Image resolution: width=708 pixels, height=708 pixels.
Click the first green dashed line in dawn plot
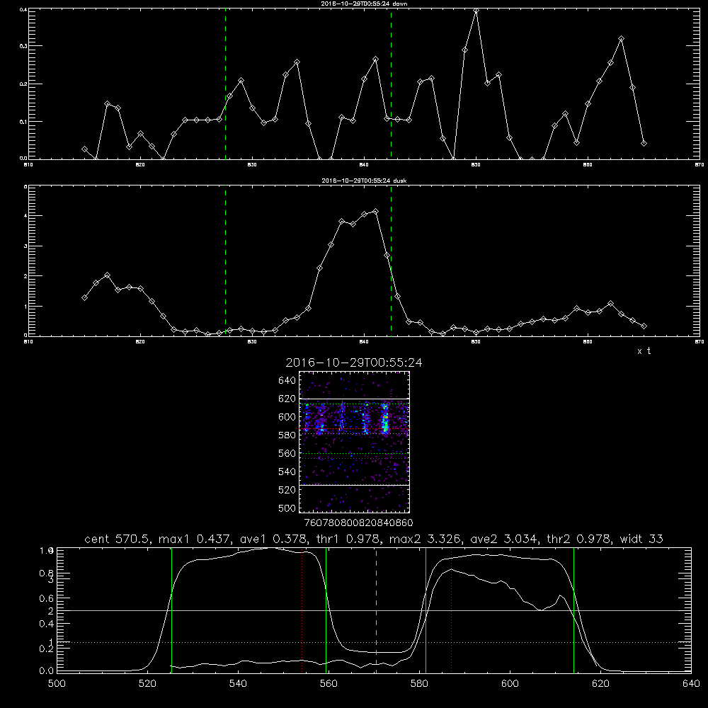[x=225, y=84]
